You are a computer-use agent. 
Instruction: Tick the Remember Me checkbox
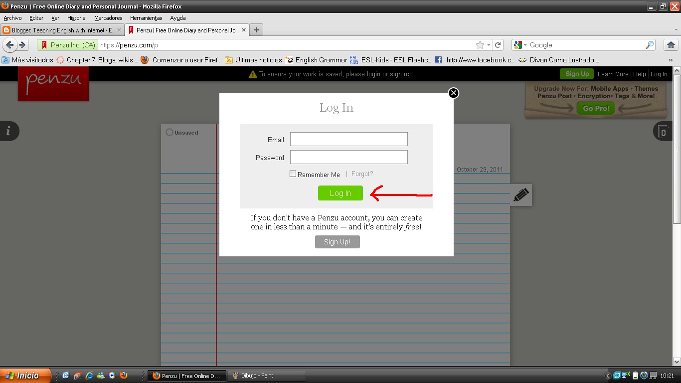pyautogui.click(x=293, y=174)
